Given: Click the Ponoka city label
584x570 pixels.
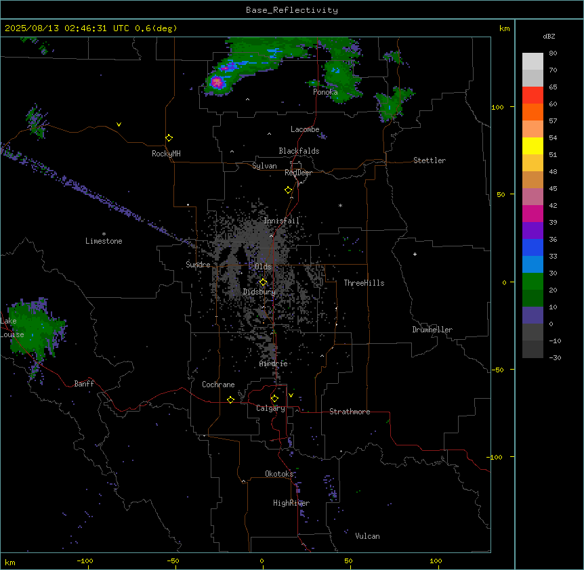Looking at the screenshot, I should 325,92.
